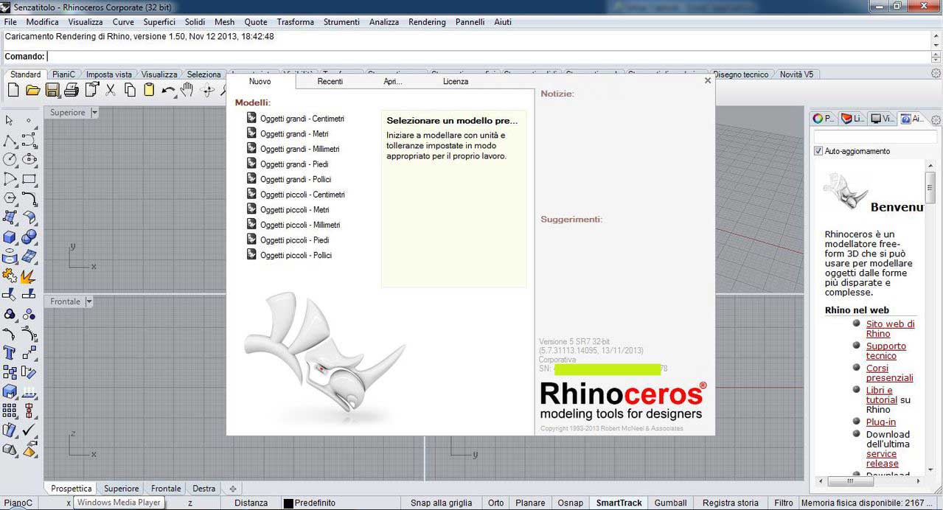This screenshot has width=943, height=510.
Task: Select the Destra viewport tab
Action: [204, 489]
